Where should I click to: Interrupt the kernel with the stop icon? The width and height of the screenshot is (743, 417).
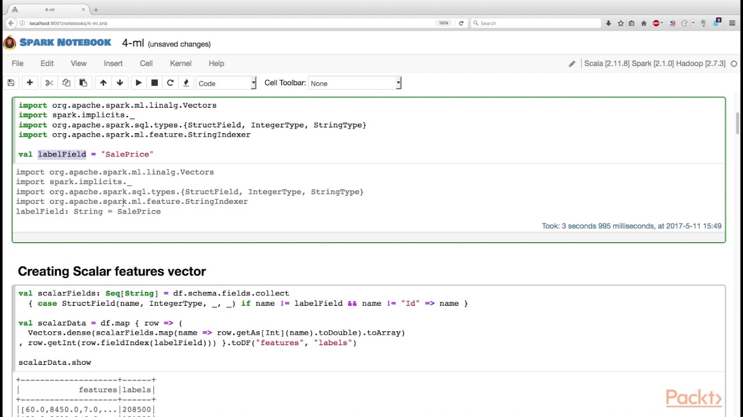click(154, 83)
